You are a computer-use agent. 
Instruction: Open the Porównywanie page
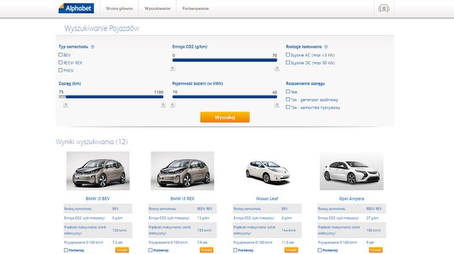coord(195,8)
